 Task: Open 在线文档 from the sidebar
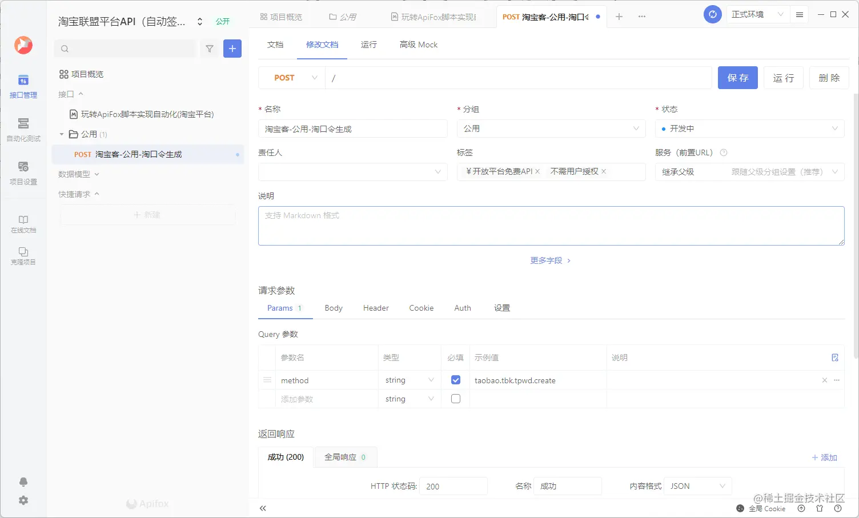(23, 223)
